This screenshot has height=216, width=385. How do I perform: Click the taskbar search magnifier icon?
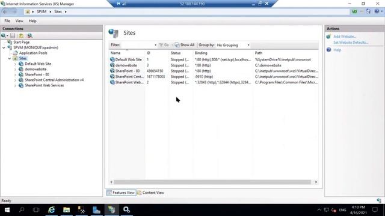[x=22, y=210]
